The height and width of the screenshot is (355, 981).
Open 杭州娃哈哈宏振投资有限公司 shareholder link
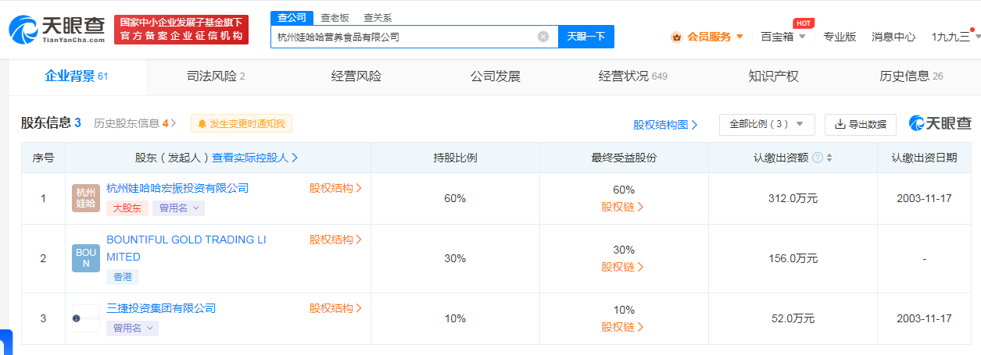pyautogui.click(x=177, y=188)
